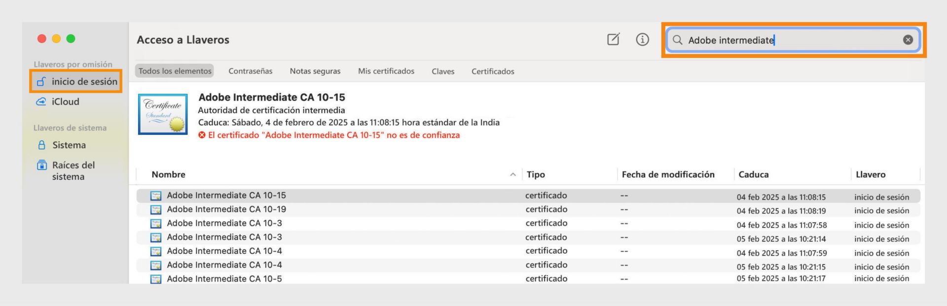Screen dimensions: 947x306
Task: Click the new keychain item compose icon
Action: click(x=613, y=39)
